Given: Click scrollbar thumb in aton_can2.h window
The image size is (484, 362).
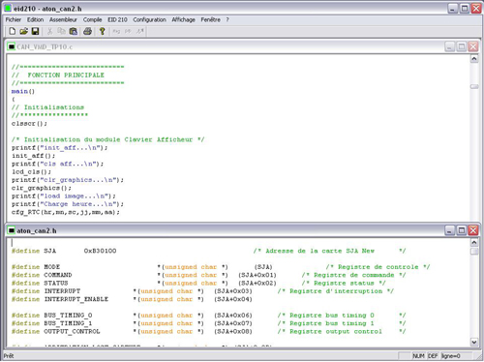Looking at the screenshot, I should [474, 252].
